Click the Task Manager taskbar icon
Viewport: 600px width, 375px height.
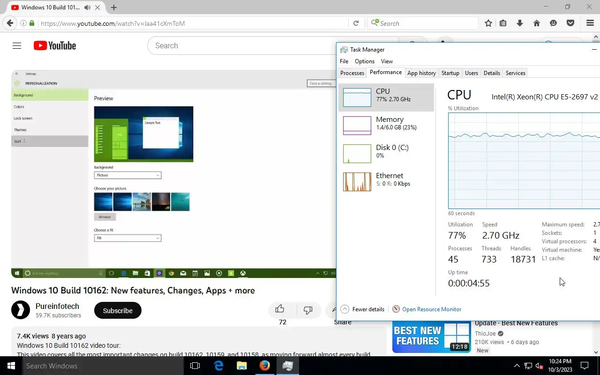[x=288, y=366]
